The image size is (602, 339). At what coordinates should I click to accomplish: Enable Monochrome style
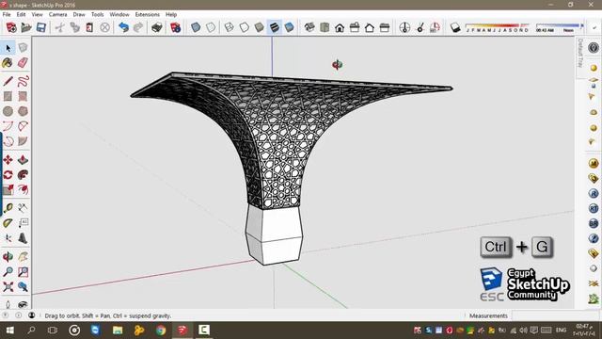pos(289,27)
